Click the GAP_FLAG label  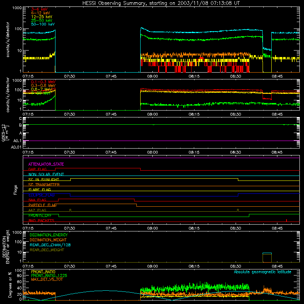coord(37,169)
